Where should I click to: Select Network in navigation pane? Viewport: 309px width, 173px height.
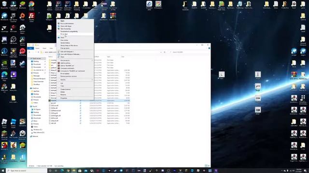35,136
